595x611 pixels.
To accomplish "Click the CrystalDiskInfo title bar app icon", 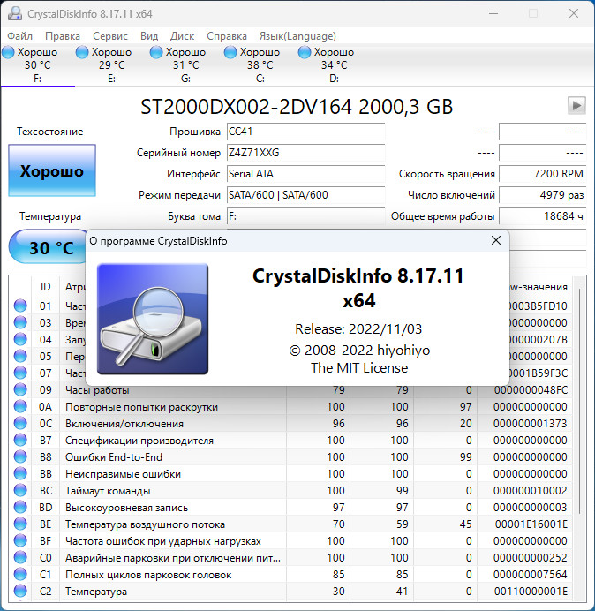I will [x=15, y=13].
